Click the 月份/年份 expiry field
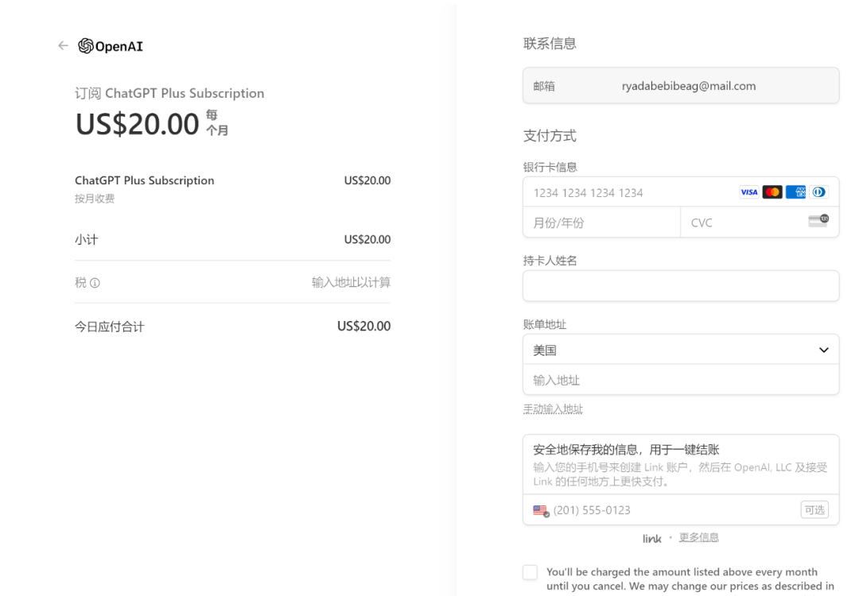 (601, 223)
